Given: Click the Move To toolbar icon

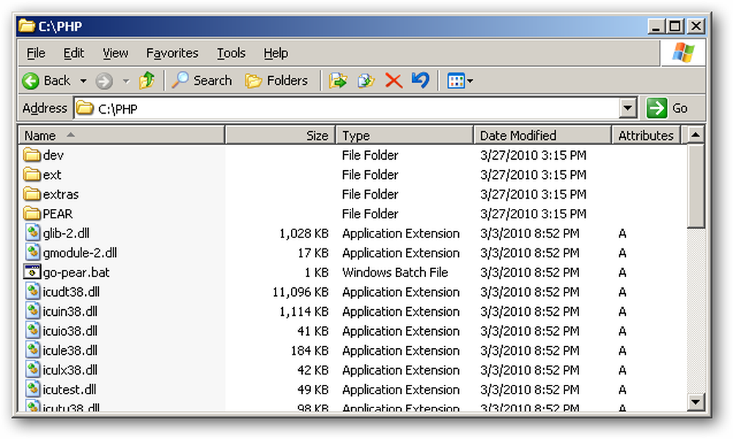Looking at the screenshot, I should (x=337, y=81).
